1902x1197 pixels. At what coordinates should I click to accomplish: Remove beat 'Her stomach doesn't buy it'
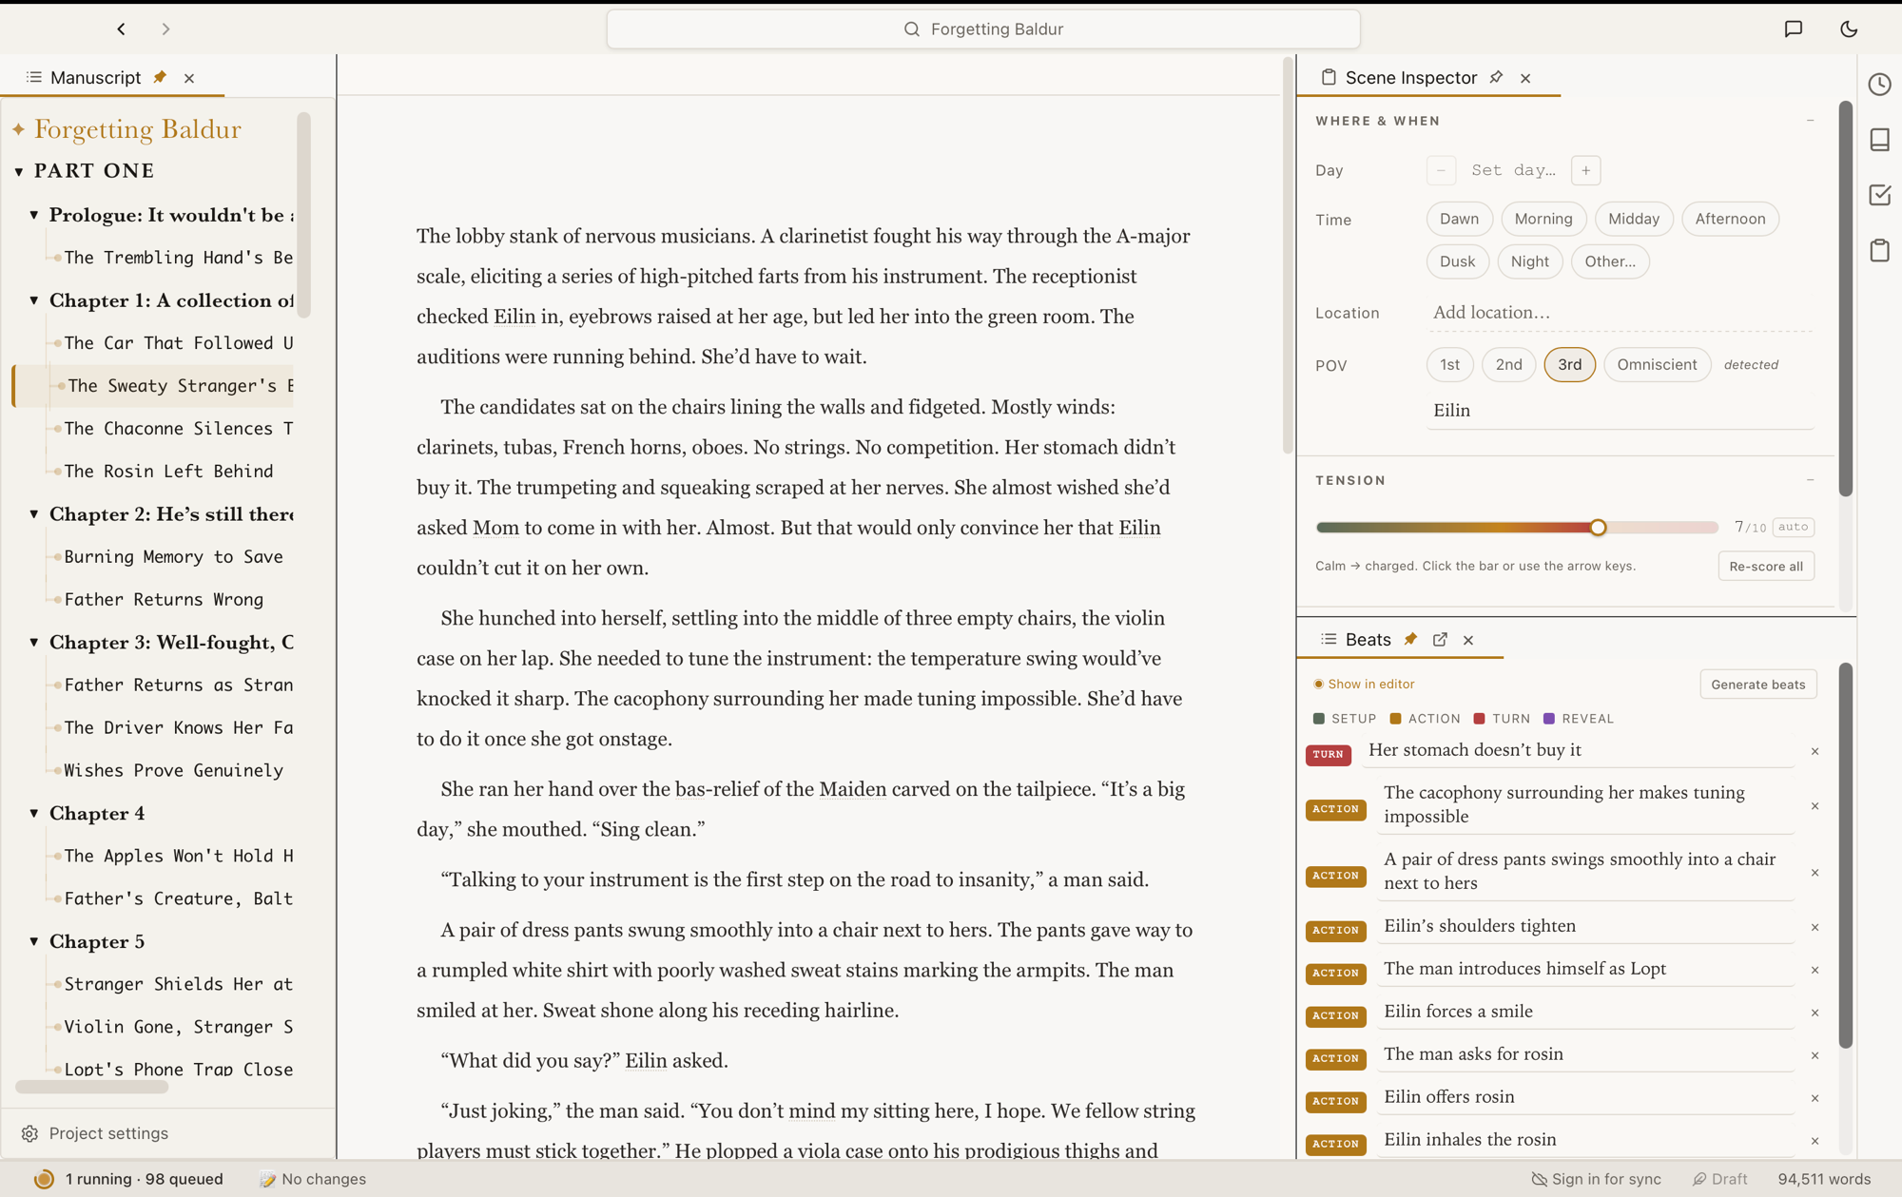click(x=1815, y=751)
